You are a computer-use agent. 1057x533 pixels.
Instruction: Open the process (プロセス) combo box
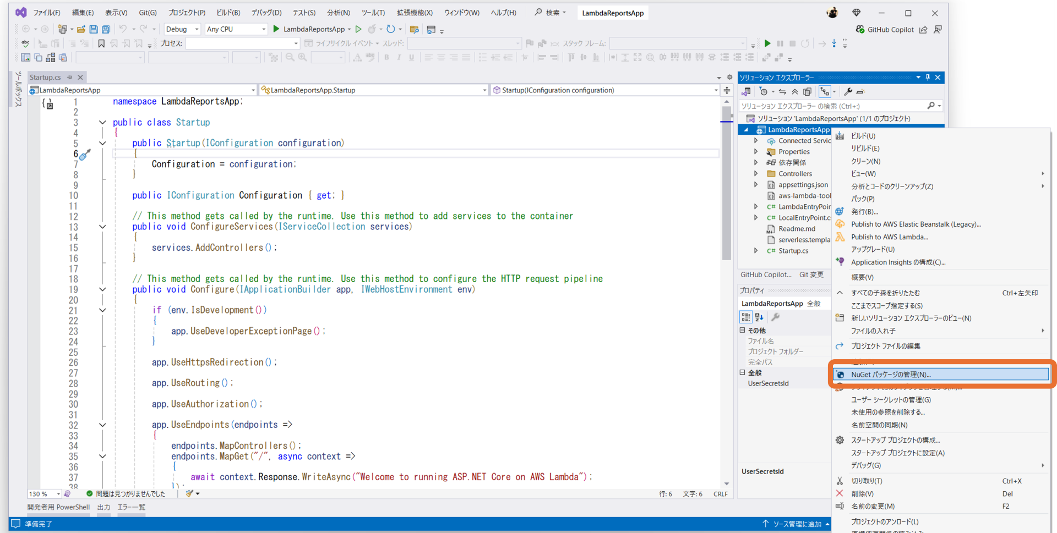point(243,43)
